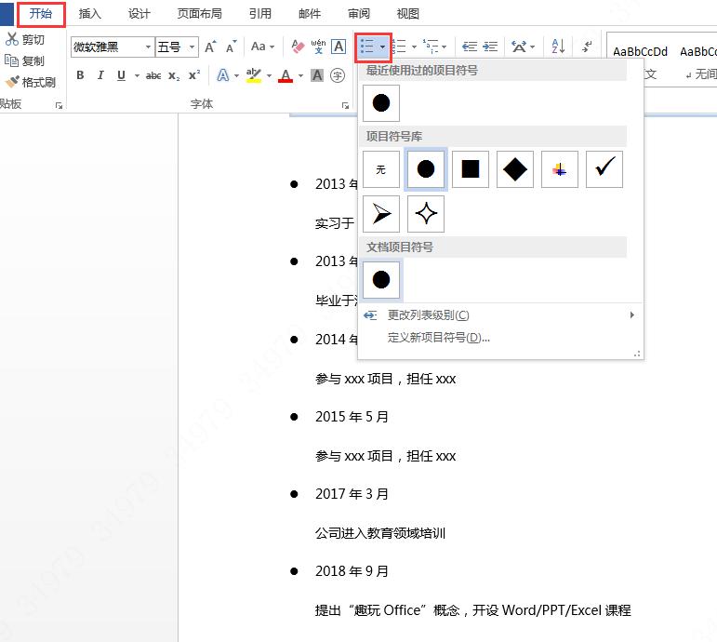Apply yellow text highlight color
This screenshot has width=717, height=642.
click(253, 75)
